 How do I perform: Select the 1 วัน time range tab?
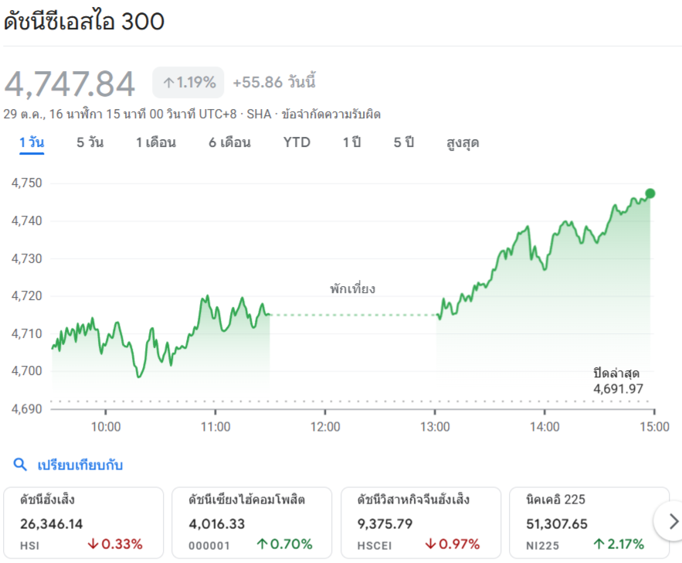[x=32, y=142]
